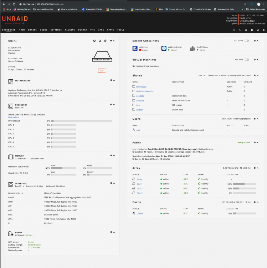Open the DOCKER menu tab
Viewport: 267px width, 268px height.
pyautogui.click(x=82, y=30)
